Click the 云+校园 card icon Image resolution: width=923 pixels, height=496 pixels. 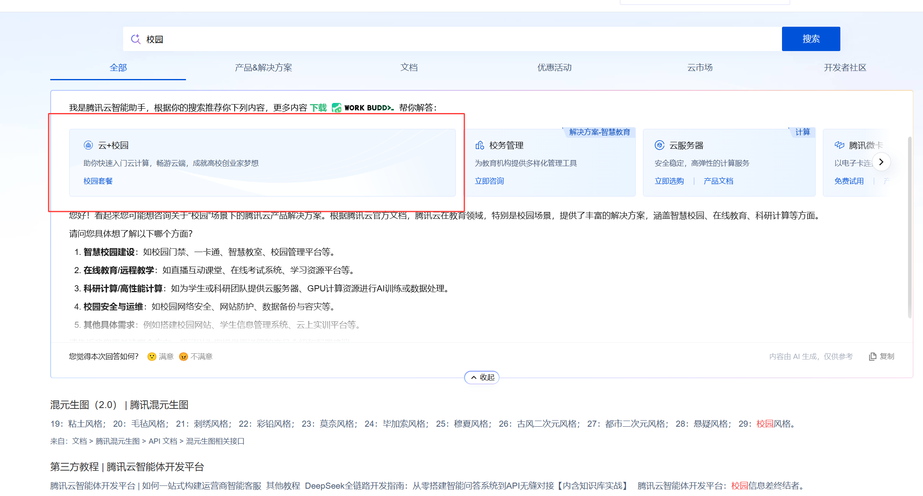click(x=88, y=145)
